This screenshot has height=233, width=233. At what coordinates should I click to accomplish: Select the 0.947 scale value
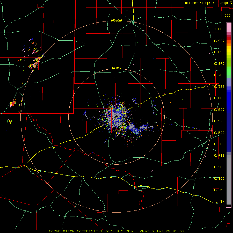(219, 41)
